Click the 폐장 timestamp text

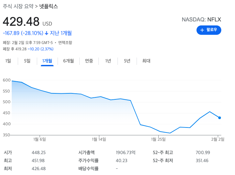tap(28, 42)
